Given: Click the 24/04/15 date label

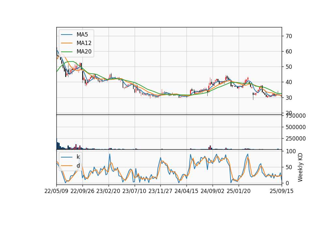Looking at the screenshot, I should [x=186, y=191].
